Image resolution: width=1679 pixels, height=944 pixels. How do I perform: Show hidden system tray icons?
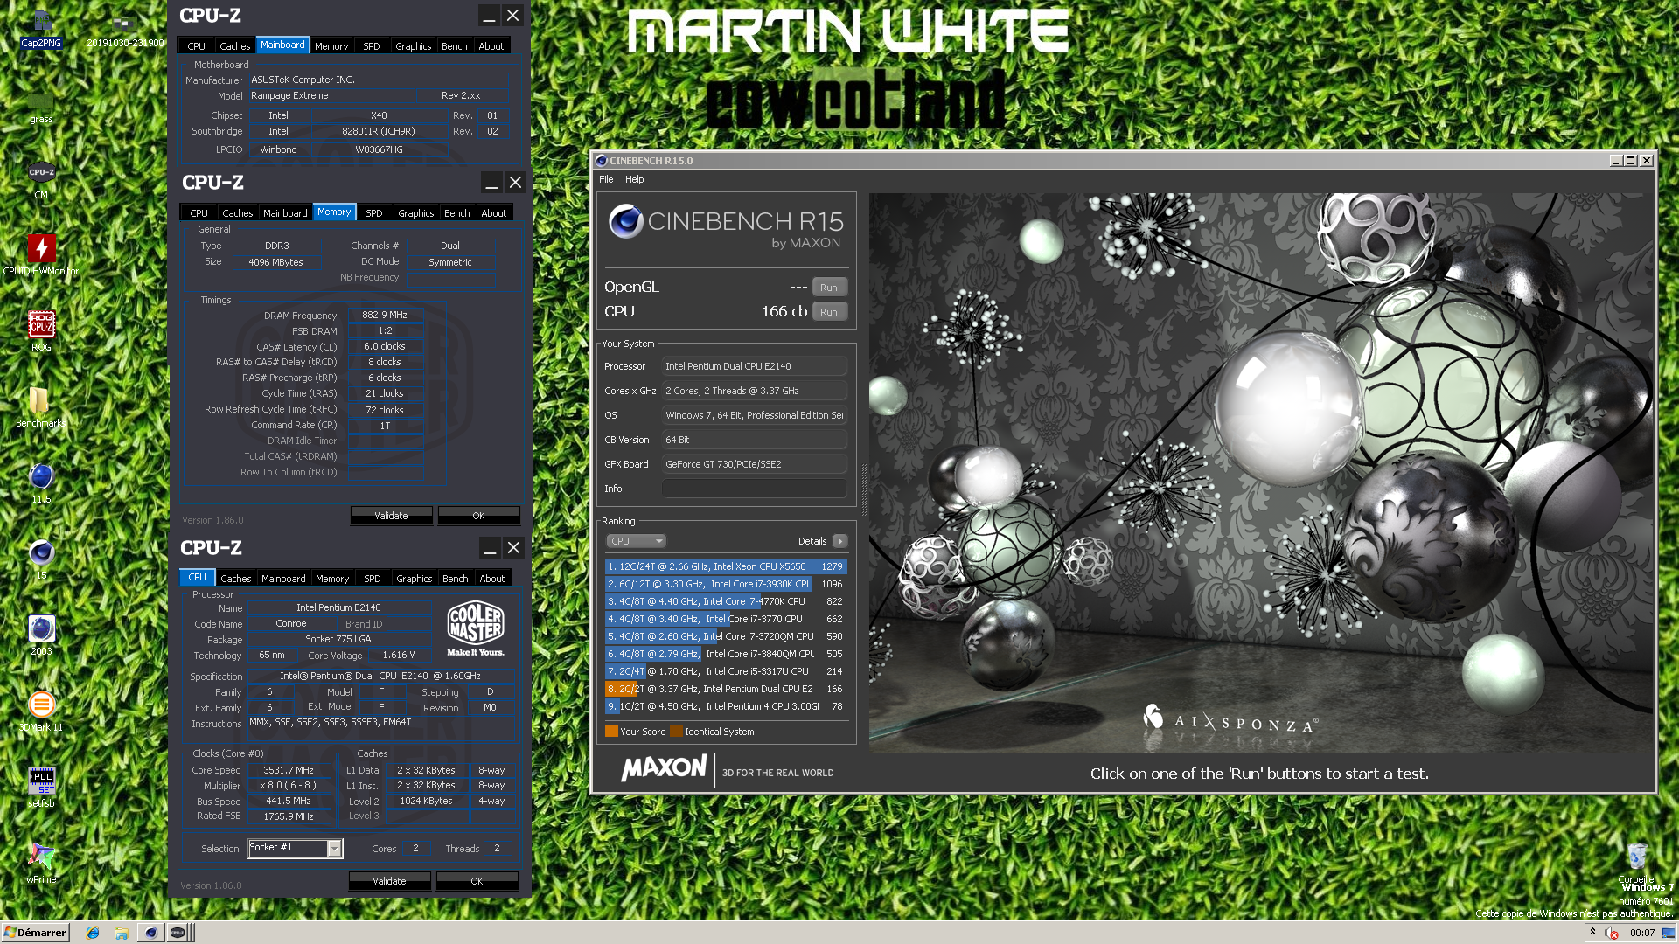coord(1592,933)
